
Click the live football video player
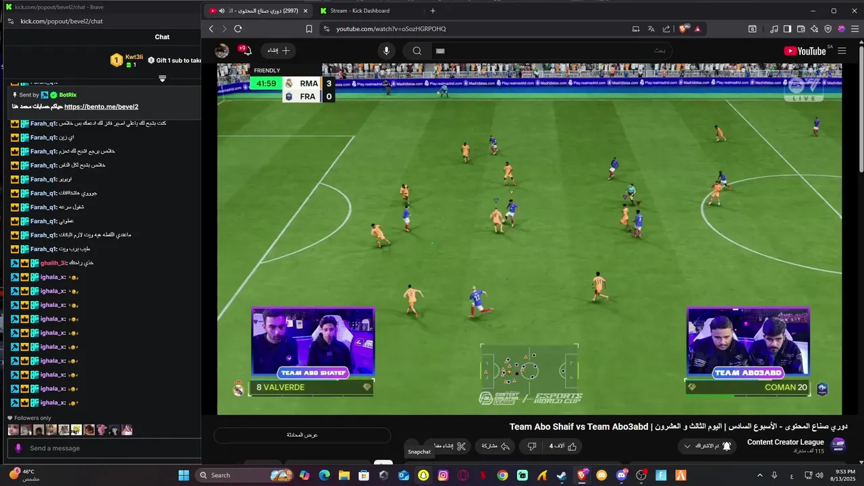529,239
